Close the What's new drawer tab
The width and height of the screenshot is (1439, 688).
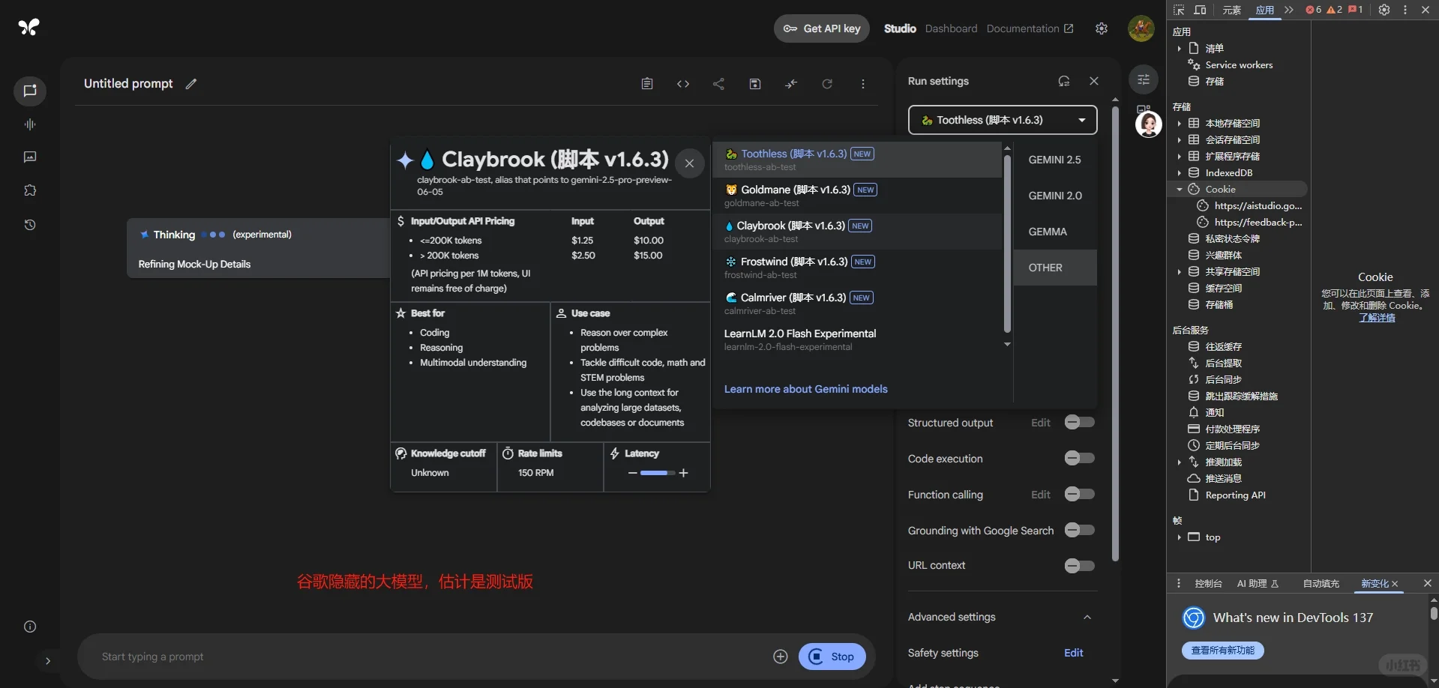point(1395,584)
